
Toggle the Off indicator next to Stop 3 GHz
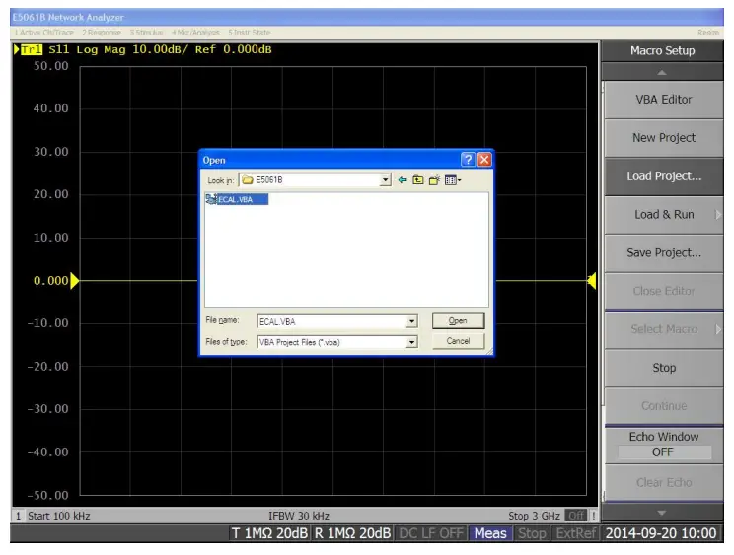[575, 516]
